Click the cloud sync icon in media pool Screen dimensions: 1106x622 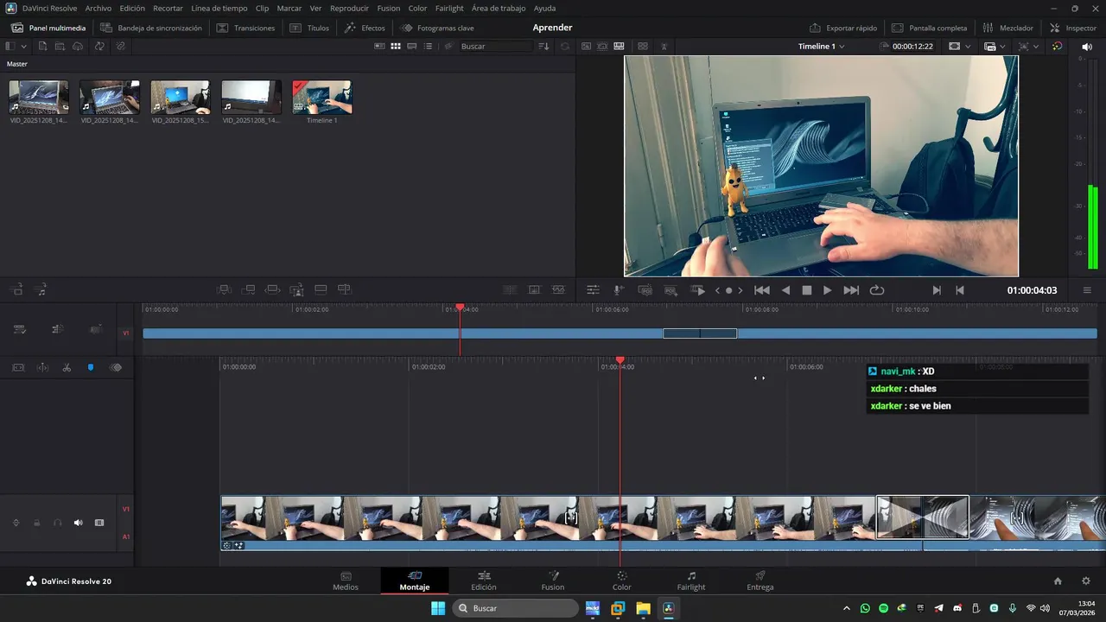point(79,46)
